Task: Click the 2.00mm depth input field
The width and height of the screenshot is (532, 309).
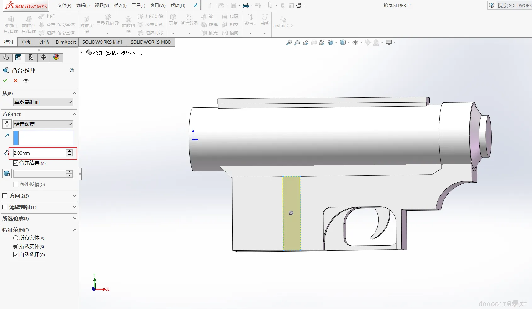Action: [x=39, y=153]
